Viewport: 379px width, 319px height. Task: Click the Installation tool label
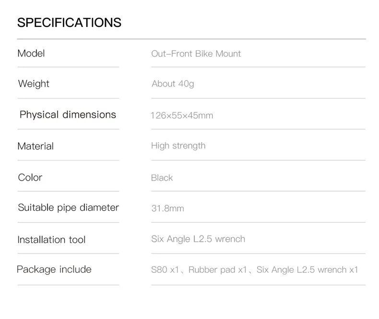[x=51, y=239]
